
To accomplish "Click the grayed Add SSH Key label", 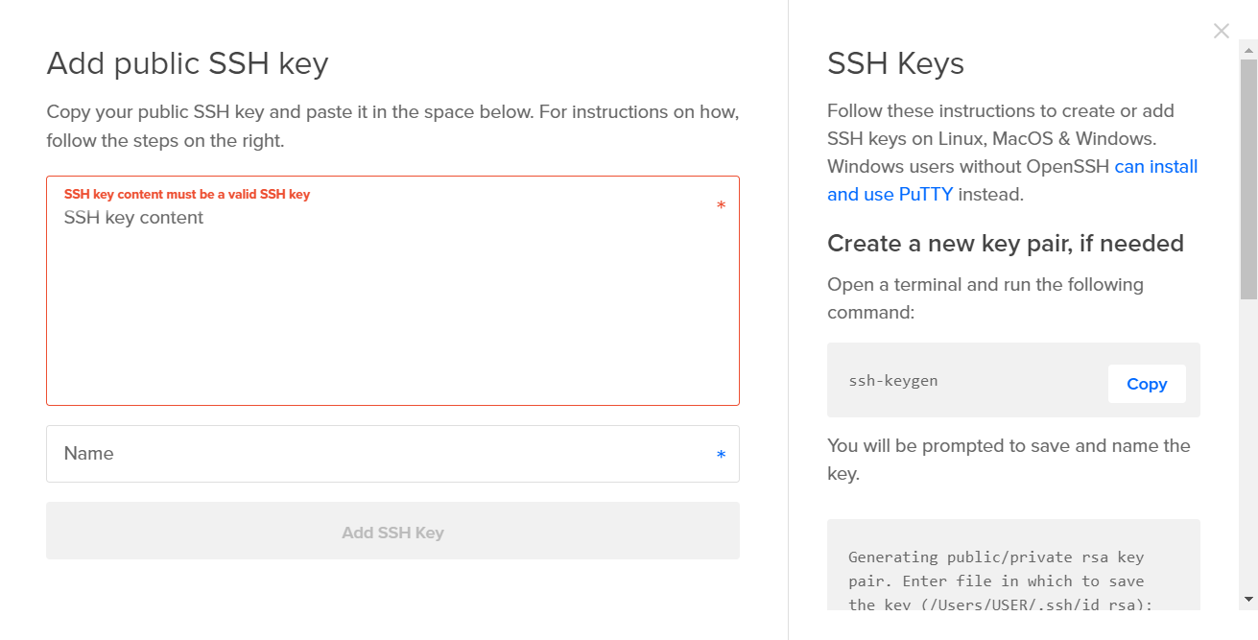I will [392, 531].
